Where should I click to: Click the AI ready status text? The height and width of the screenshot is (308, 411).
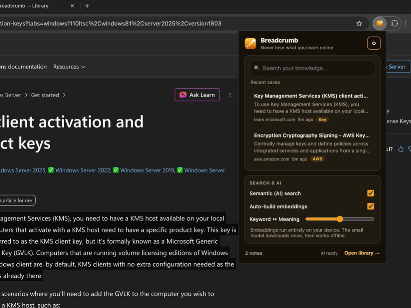coord(329,253)
